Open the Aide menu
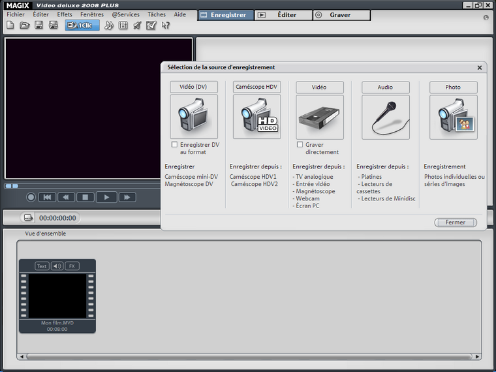The image size is (496, 372). 179,14
